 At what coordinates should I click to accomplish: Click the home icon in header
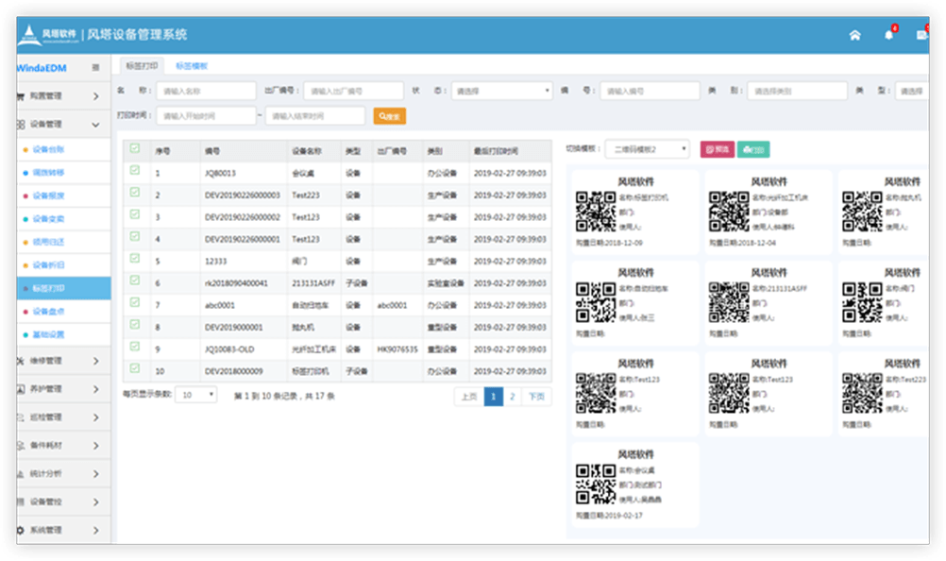tap(854, 35)
